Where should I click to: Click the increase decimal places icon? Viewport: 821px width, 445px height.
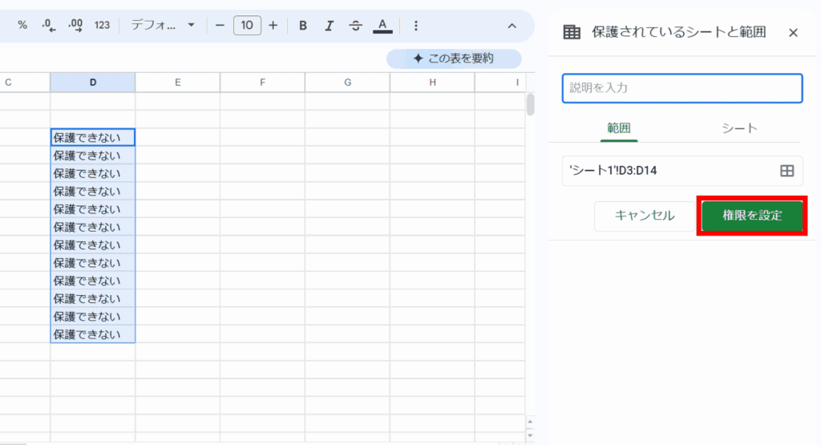(x=75, y=26)
